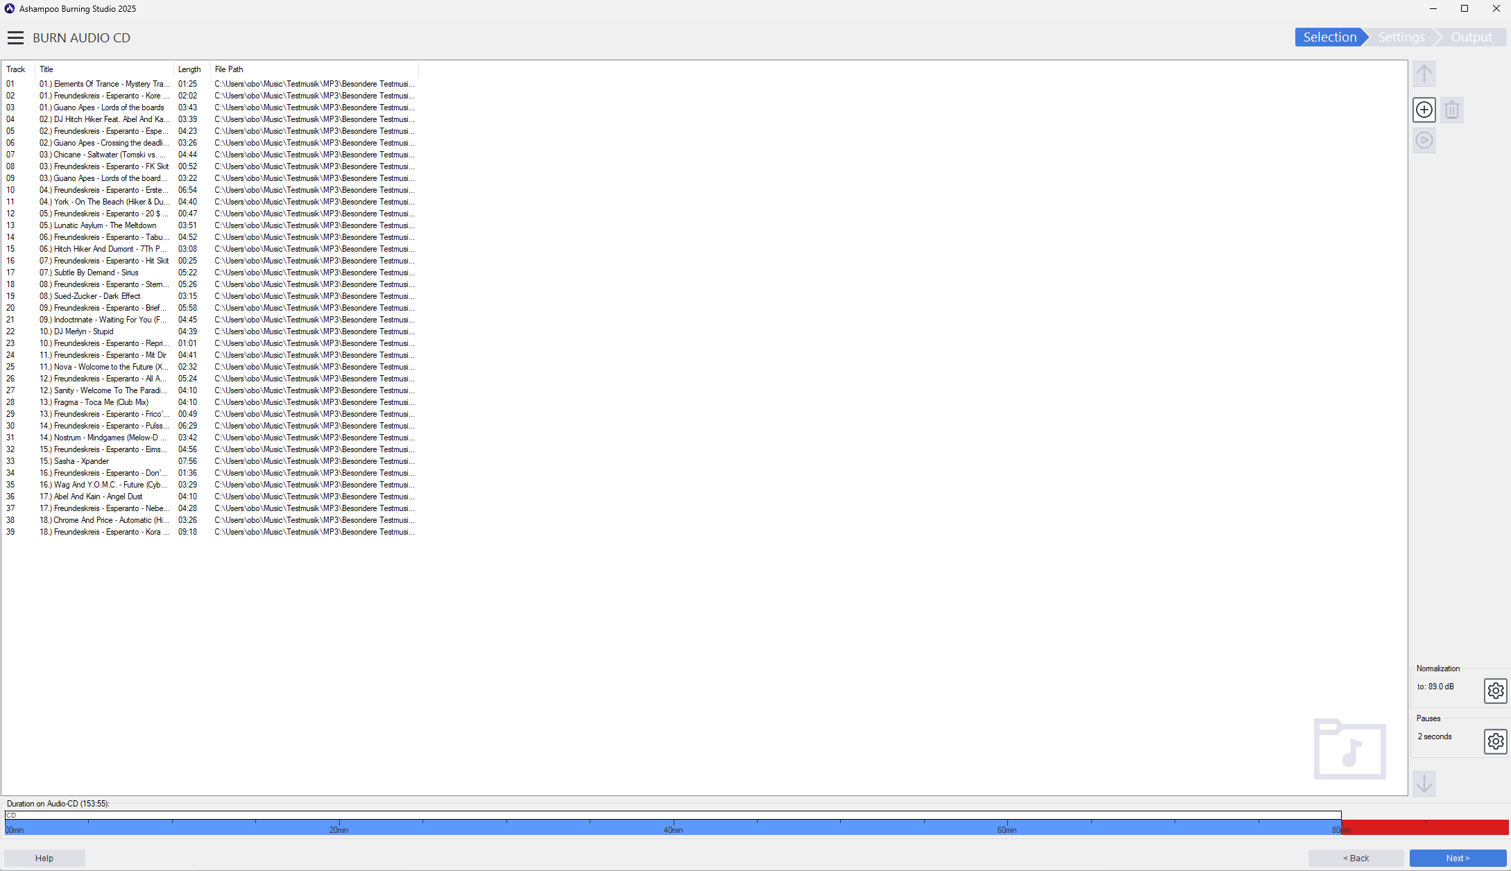Image resolution: width=1511 pixels, height=871 pixels.
Task: Click length 09:18 of track 39
Action: click(187, 532)
